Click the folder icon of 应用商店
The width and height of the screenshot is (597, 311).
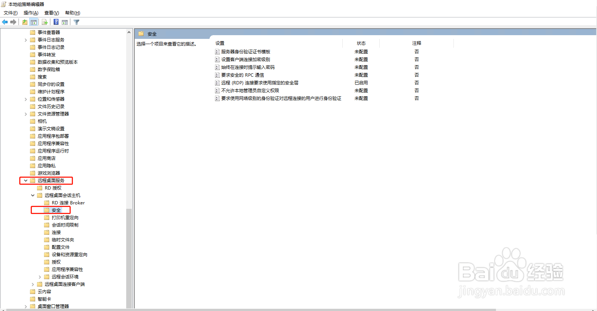tap(33, 158)
